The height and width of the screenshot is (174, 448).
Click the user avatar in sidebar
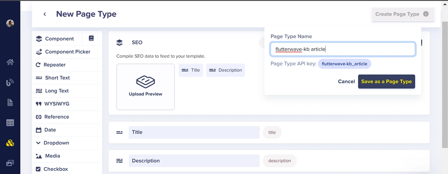pos(10,23)
